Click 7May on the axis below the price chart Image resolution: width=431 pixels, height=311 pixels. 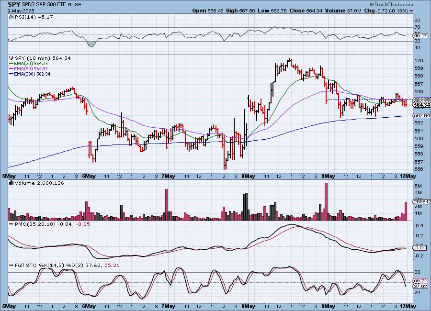pos(168,176)
